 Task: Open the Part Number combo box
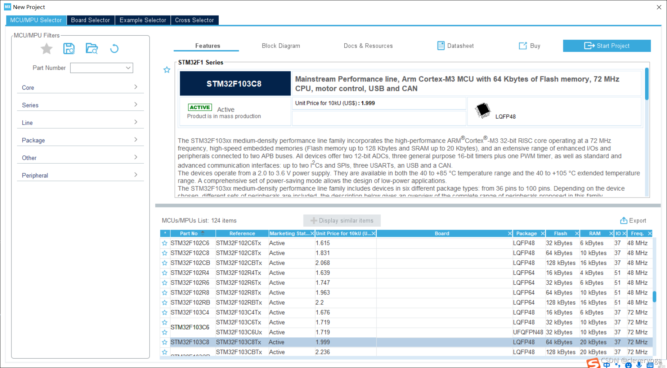pyautogui.click(x=102, y=68)
